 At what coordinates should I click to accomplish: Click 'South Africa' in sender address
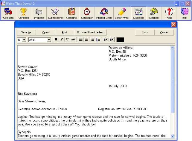[x=117, y=59]
